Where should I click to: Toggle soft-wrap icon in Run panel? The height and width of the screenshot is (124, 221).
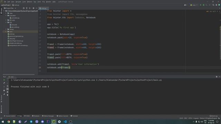tap(8, 86)
